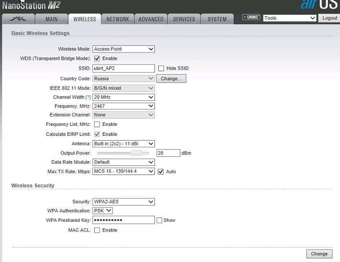Open the Tools dropdown menu
340x262 pixels.
click(x=289, y=18)
